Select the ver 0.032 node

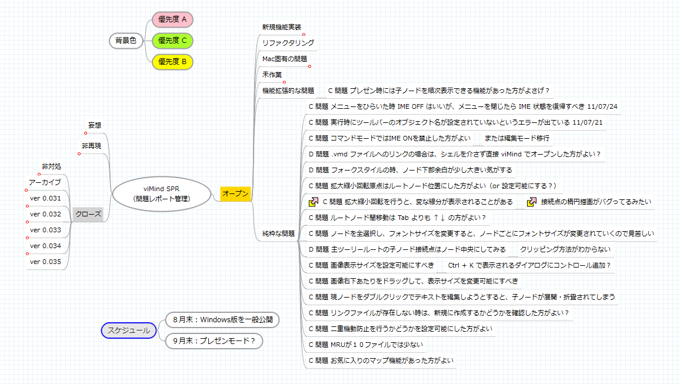(45, 214)
